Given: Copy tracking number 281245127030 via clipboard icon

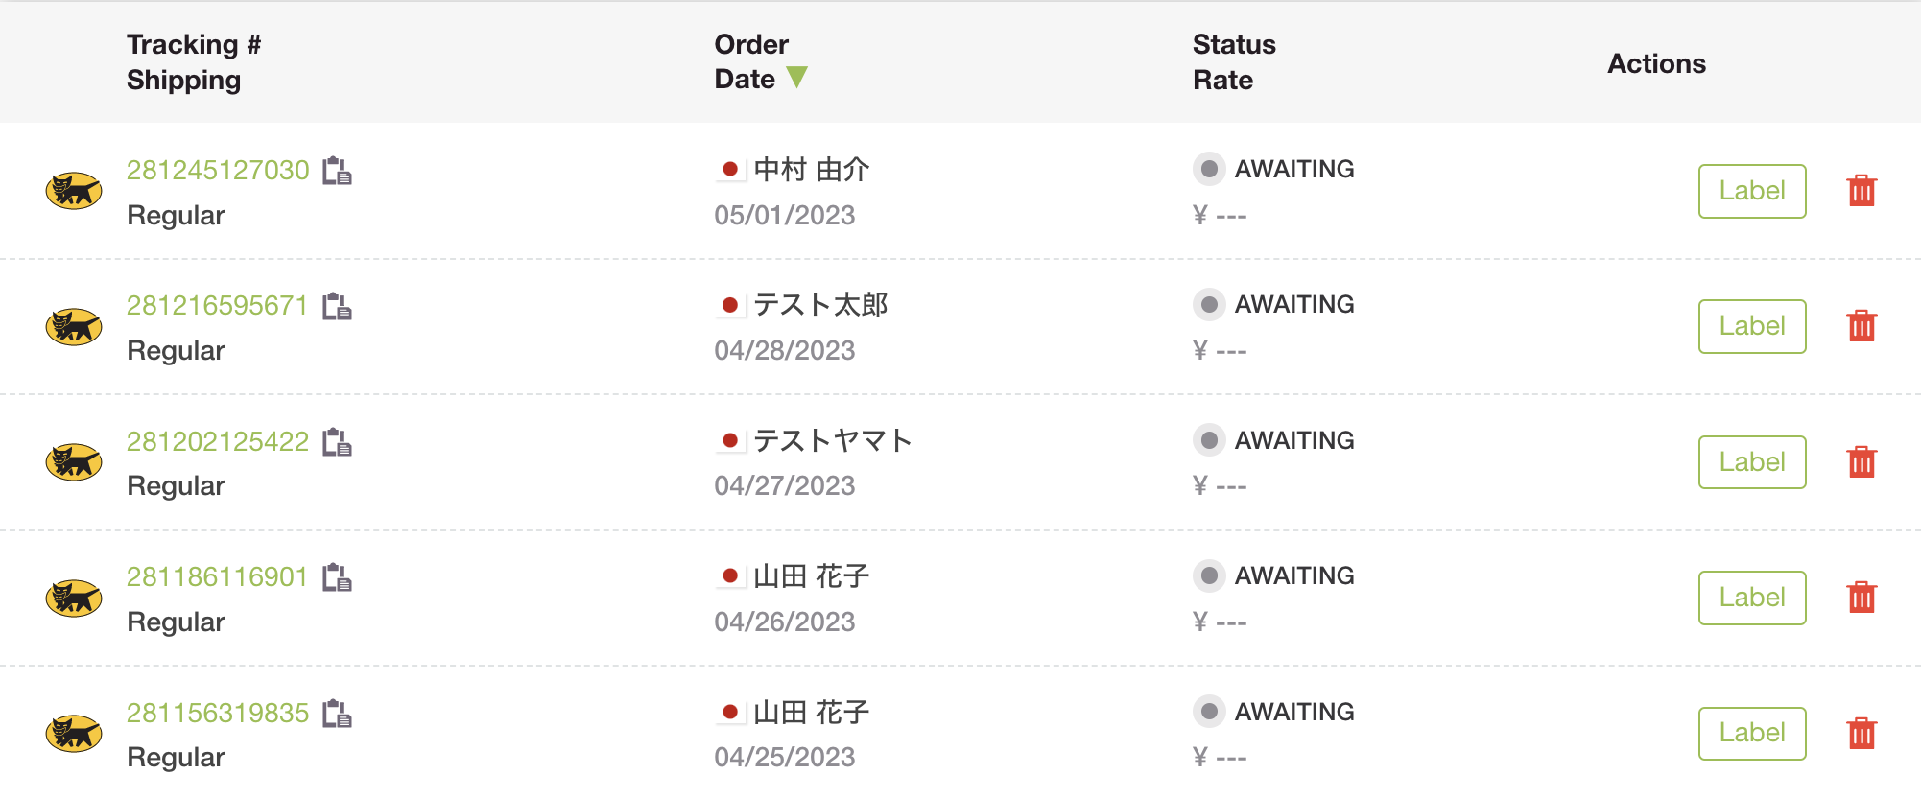Looking at the screenshot, I should pyautogui.click(x=337, y=171).
